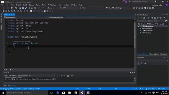
Task: Click the Cut scissors icon
Action: [x=29, y=8]
